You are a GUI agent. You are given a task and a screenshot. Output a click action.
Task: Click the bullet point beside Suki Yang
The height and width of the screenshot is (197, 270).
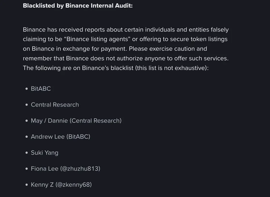pos(27,153)
